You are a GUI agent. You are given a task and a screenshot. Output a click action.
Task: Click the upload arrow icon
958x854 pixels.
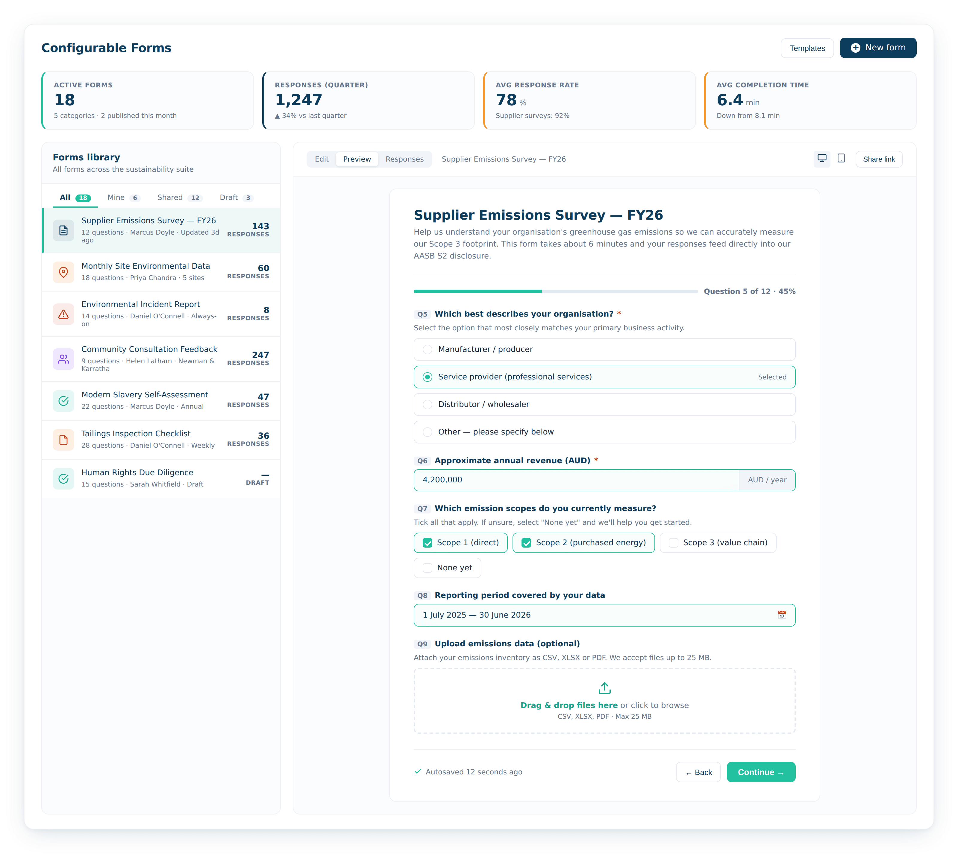[x=604, y=688]
